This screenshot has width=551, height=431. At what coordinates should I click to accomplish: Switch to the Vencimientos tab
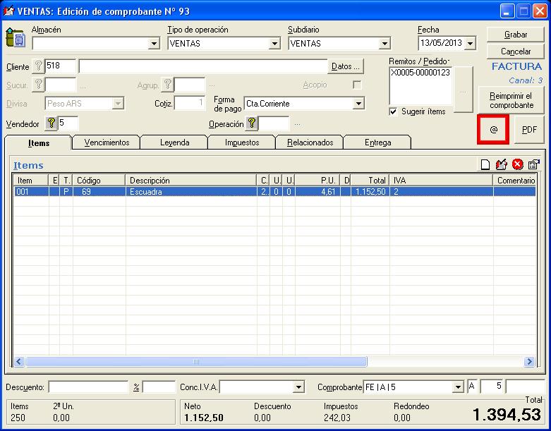pos(107,142)
